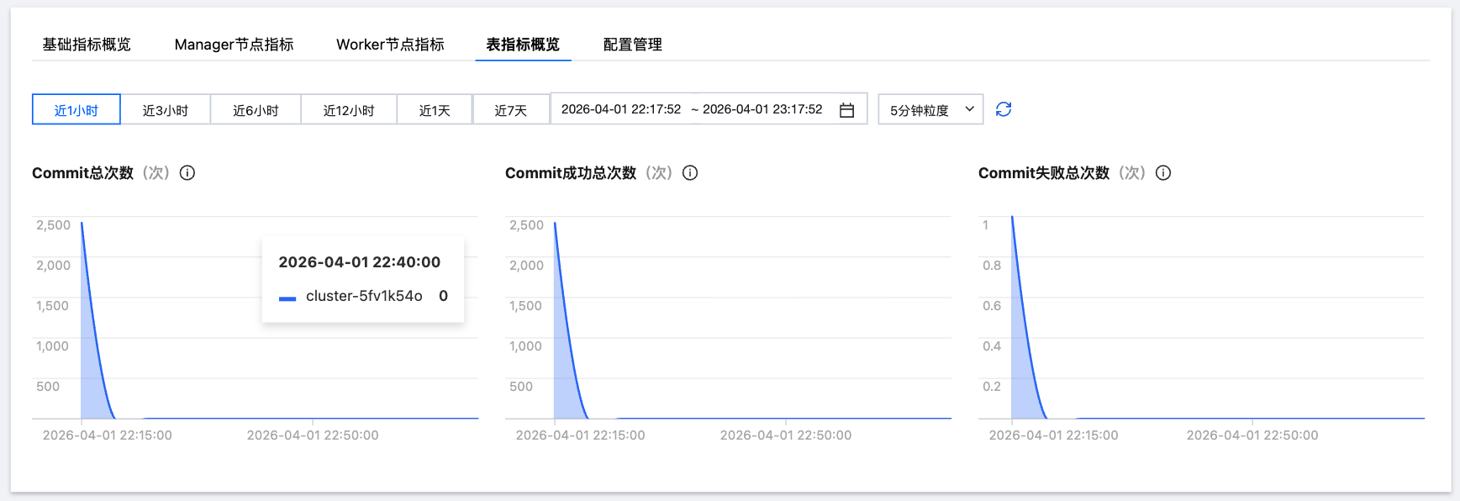Select the 近6小时 time range
1460x501 pixels.
[256, 109]
